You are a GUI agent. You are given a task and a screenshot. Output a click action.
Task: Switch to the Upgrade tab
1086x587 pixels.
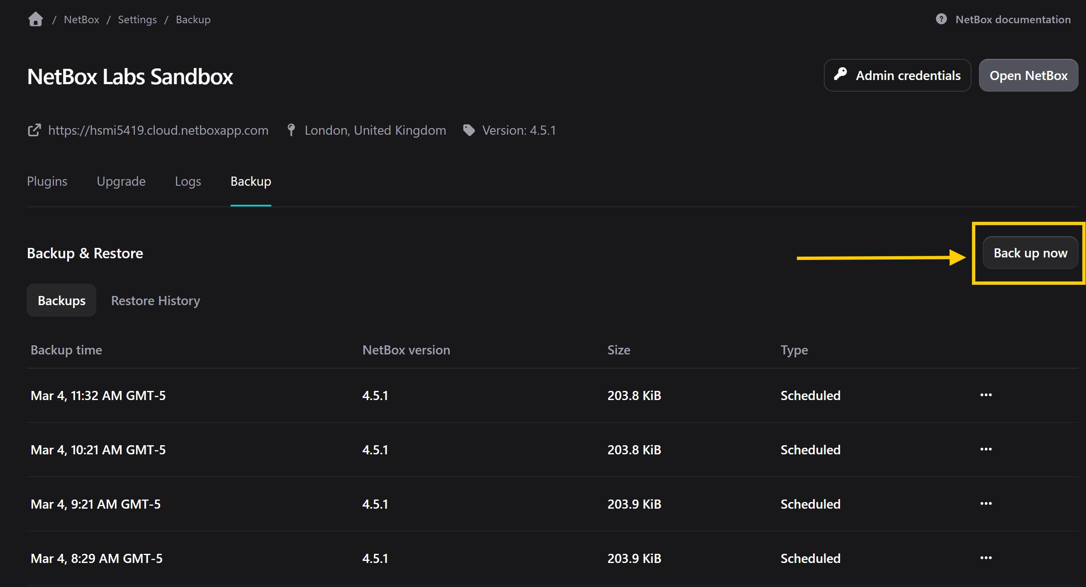click(121, 181)
